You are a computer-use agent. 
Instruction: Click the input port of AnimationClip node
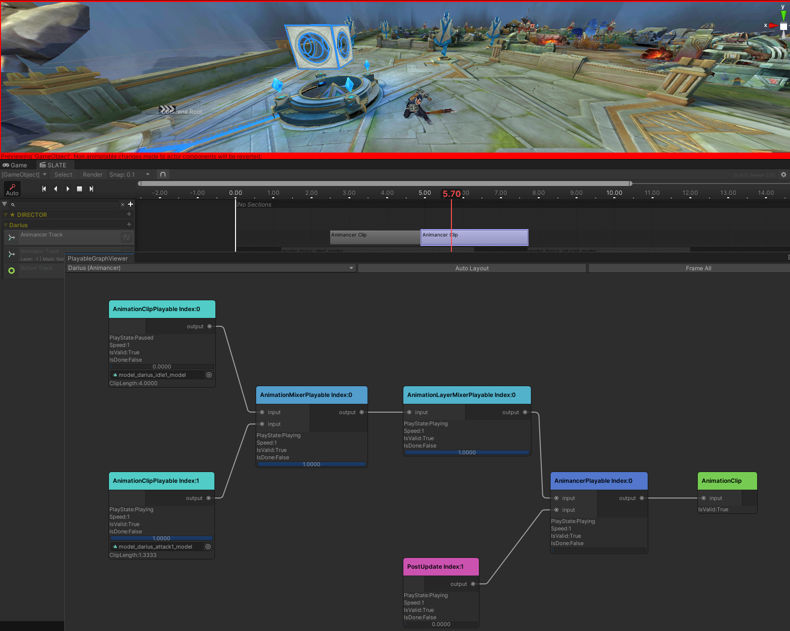coord(704,498)
